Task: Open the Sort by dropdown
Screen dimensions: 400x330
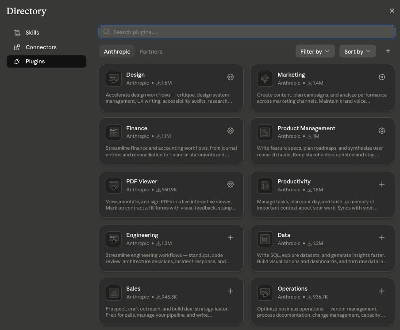Action: [x=358, y=51]
